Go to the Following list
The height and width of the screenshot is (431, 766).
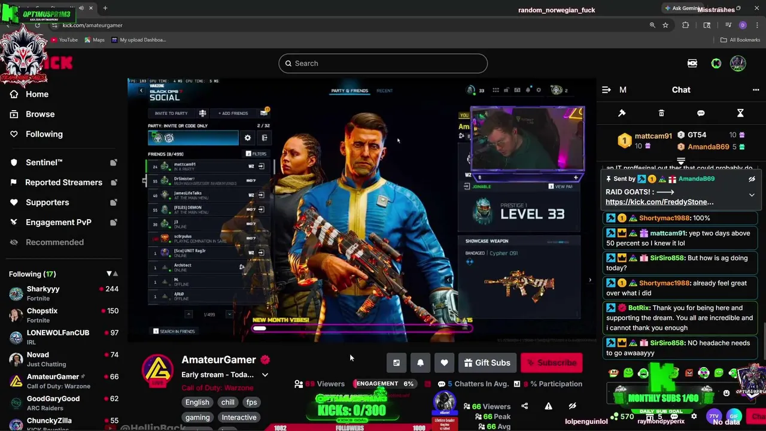tap(44, 134)
